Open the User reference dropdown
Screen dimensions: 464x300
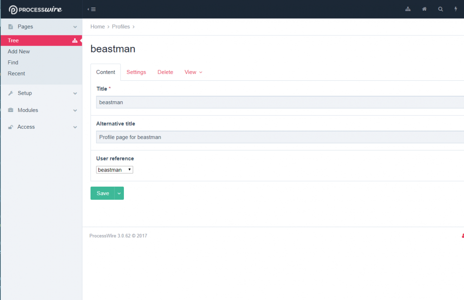click(115, 170)
